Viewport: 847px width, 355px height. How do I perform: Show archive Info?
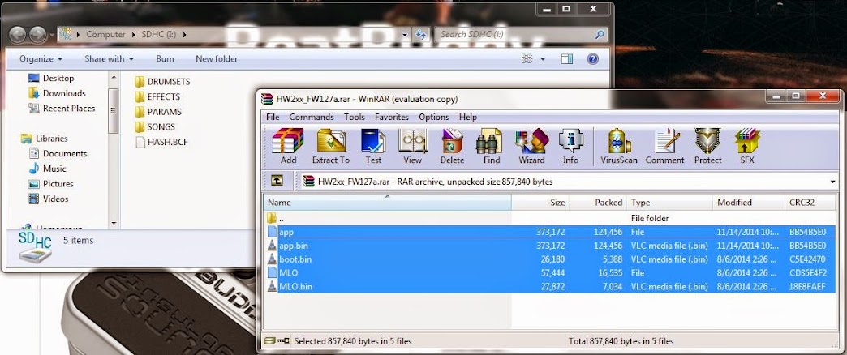tap(570, 146)
